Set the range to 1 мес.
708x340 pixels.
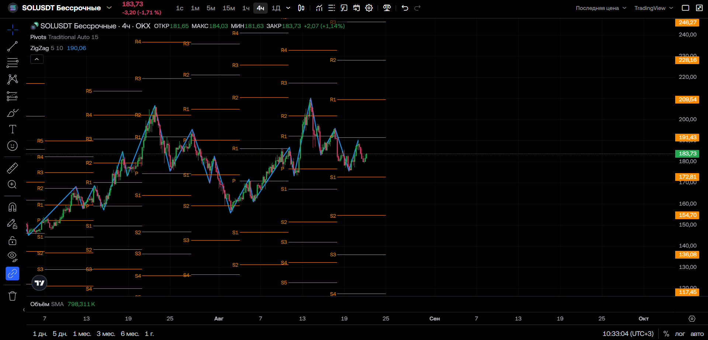pos(82,334)
